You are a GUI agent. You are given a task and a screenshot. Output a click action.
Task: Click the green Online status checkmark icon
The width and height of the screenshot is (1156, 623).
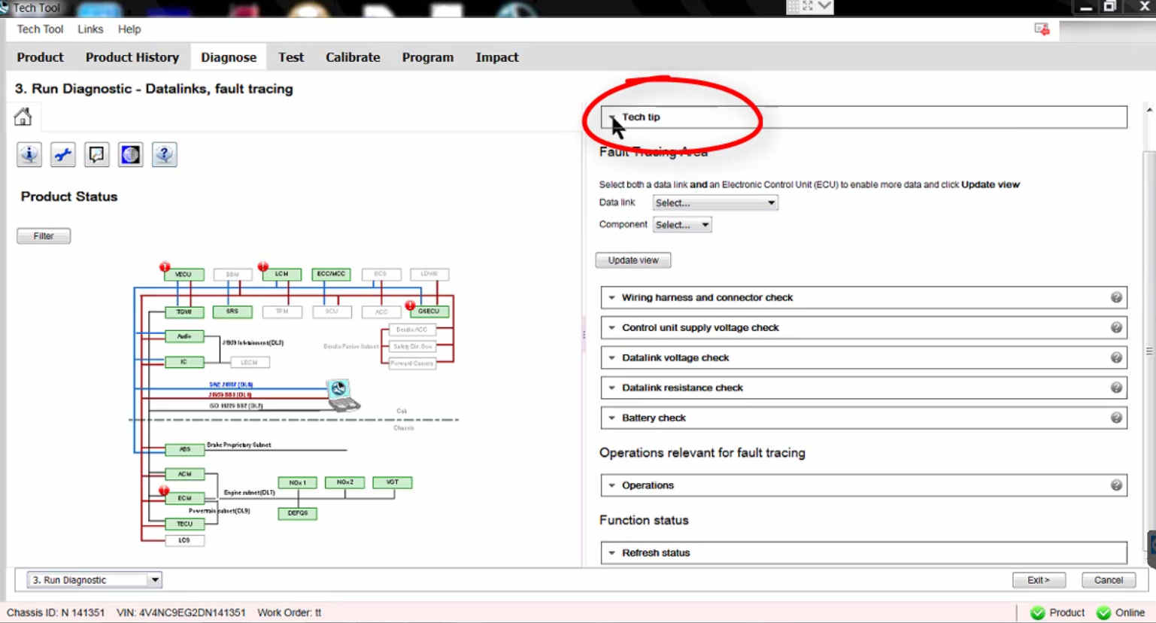1104,612
